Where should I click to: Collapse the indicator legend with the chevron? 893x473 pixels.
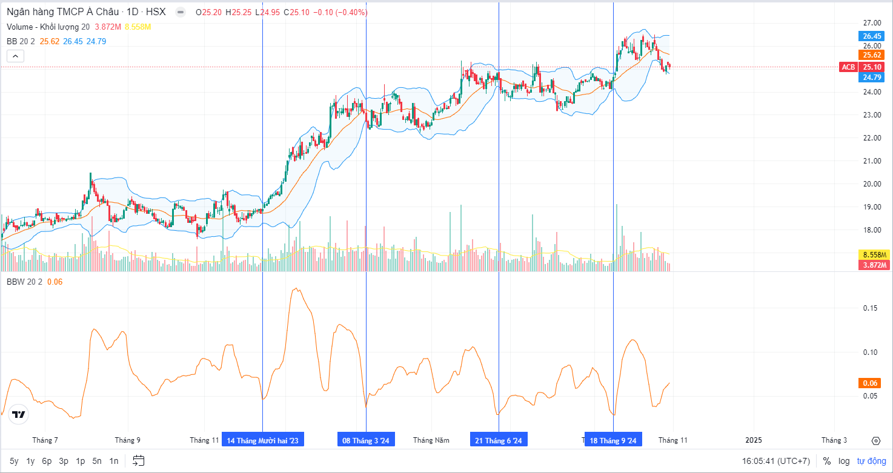pyautogui.click(x=16, y=56)
